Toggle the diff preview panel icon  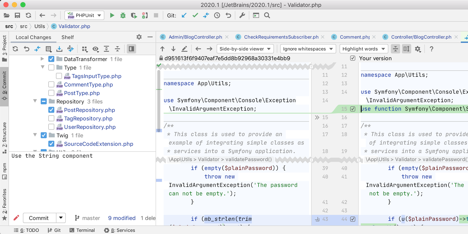coord(131,49)
